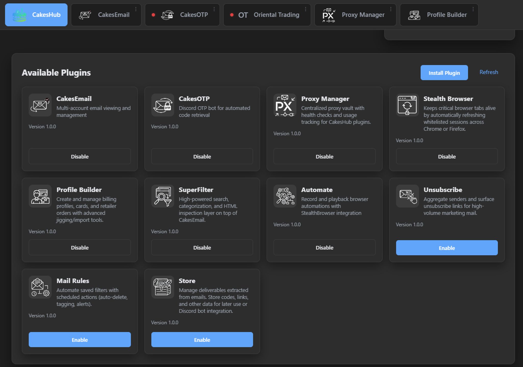The width and height of the screenshot is (523, 367).
Task: Open the Oriental Trading tab options menu
Action: (x=305, y=9)
